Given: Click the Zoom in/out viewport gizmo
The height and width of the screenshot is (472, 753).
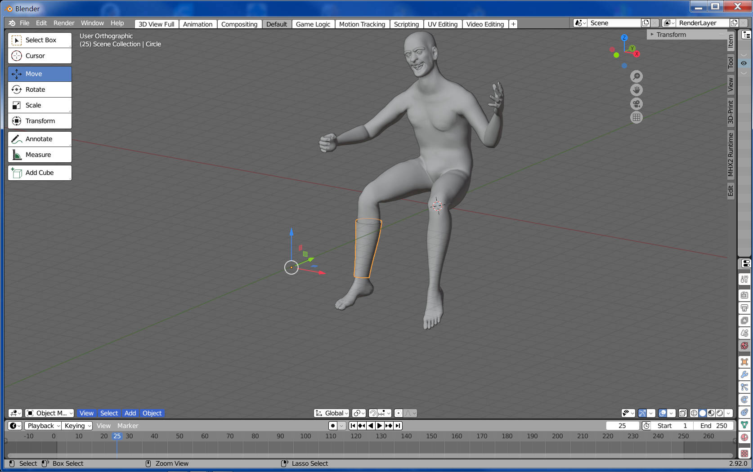Looking at the screenshot, I should (x=636, y=76).
